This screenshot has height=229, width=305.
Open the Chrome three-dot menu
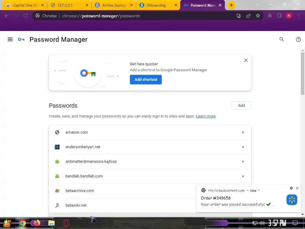[298, 16]
